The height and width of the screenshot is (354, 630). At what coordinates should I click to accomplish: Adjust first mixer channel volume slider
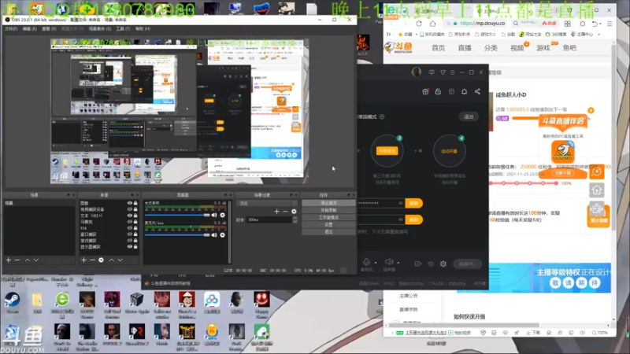[177, 215]
